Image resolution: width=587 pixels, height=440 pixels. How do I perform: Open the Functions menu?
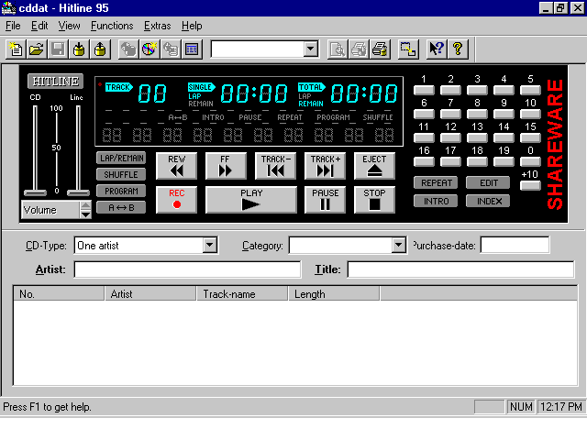click(112, 26)
